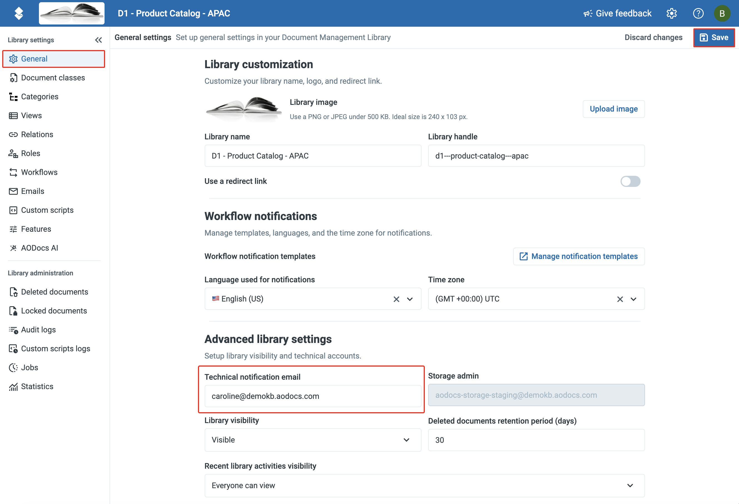Click the Workflows arrows icon
The image size is (739, 504).
click(13, 172)
